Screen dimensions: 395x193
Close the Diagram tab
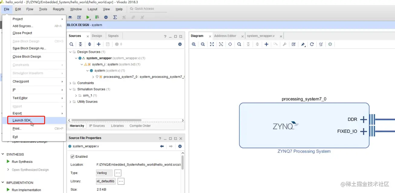point(210,36)
